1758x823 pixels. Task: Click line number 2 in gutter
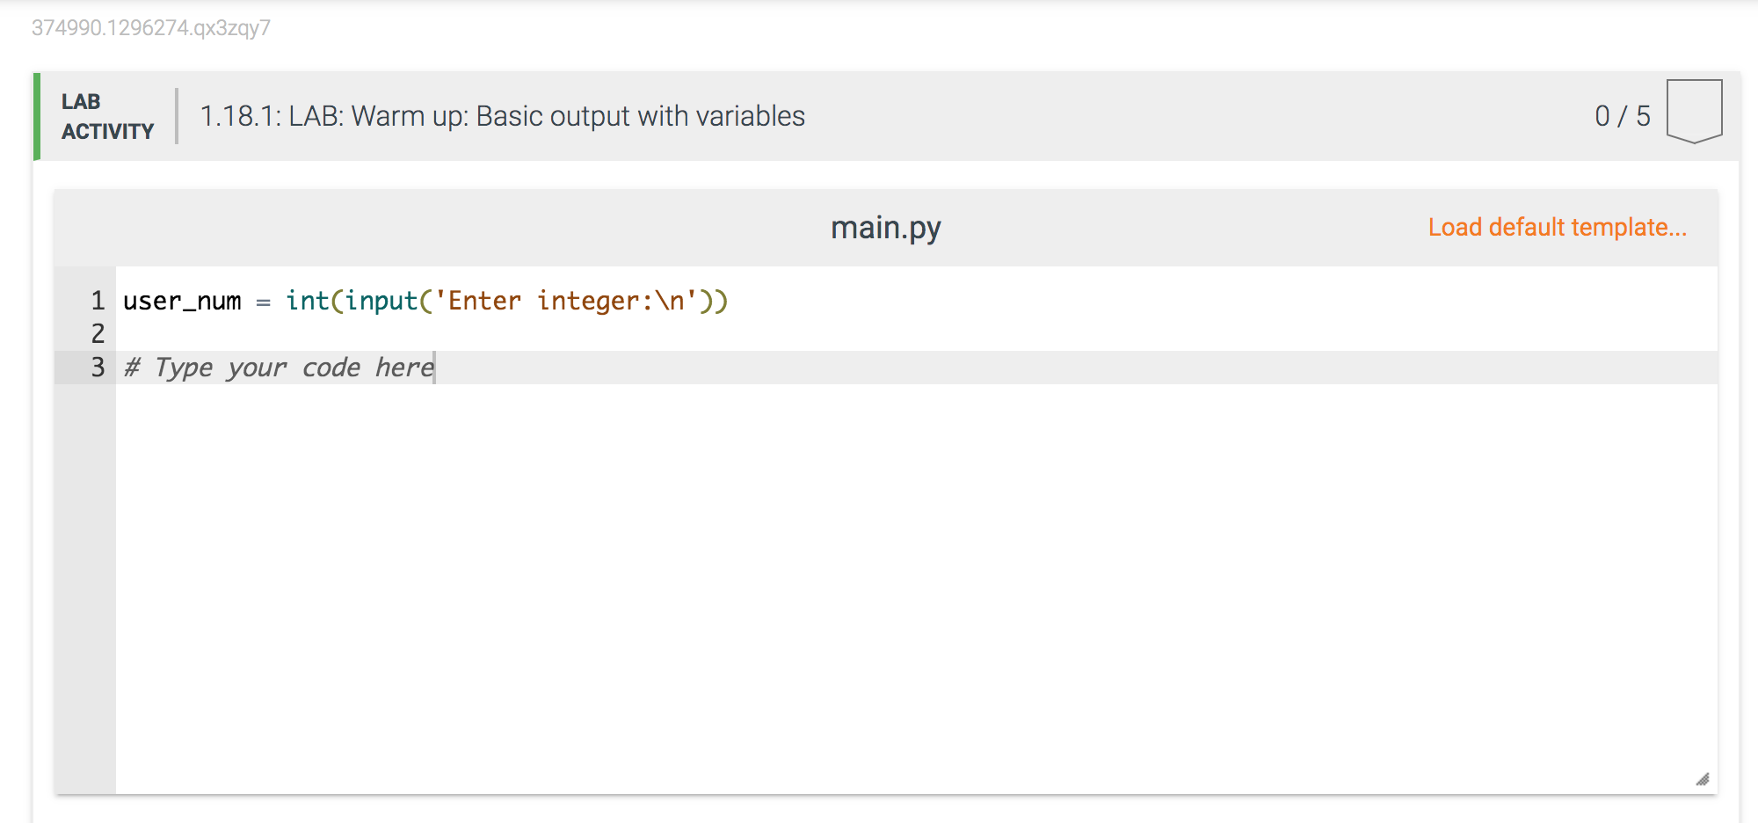pyautogui.click(x=98, y=333)
